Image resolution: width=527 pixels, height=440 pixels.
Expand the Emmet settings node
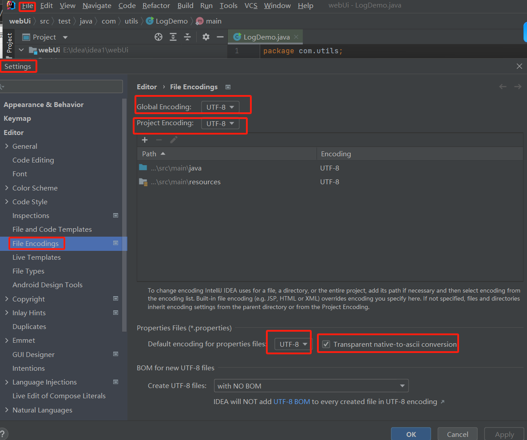[x=7, y=340]
